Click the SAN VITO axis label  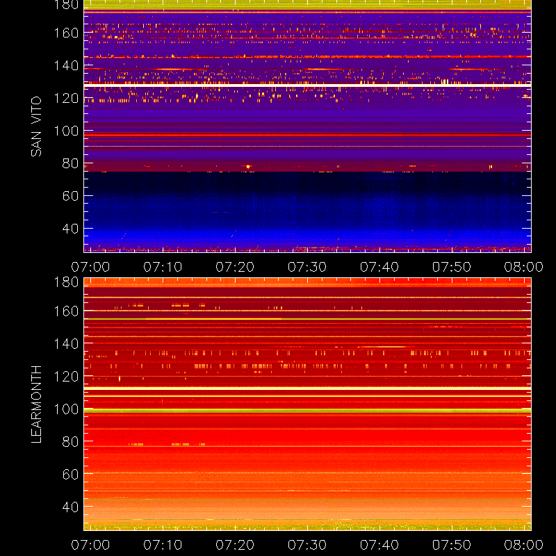coord(36,126)
